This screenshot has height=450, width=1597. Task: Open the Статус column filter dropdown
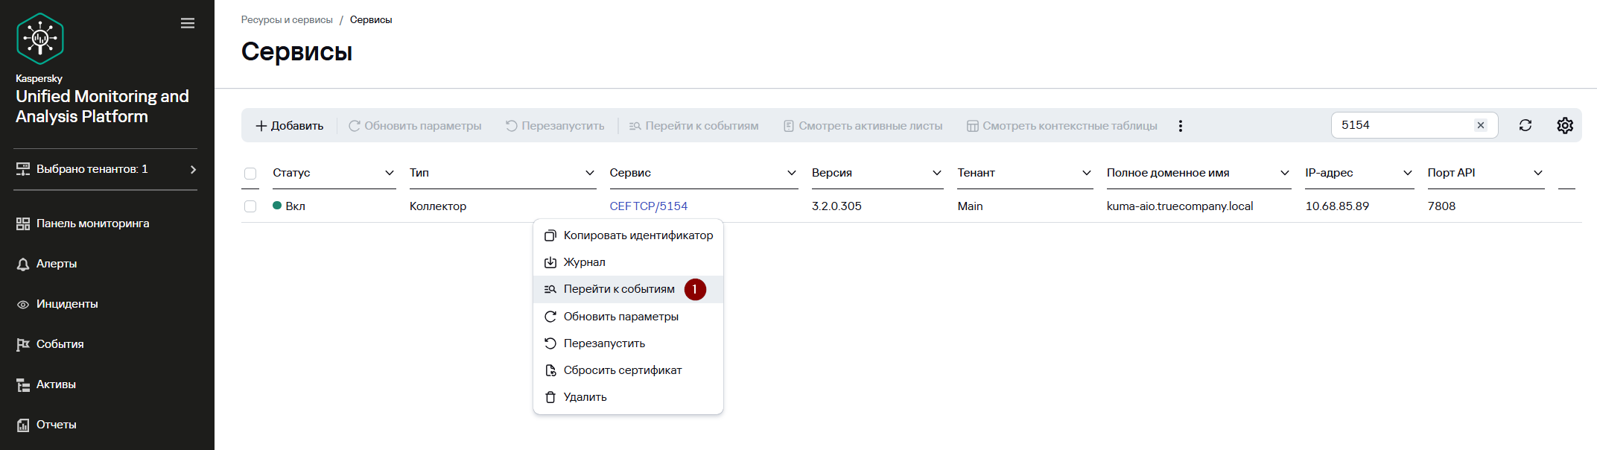tap(390, 173)
